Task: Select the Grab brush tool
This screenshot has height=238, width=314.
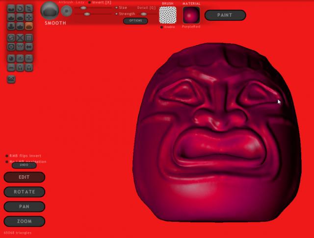Action: tap(29, 17)
